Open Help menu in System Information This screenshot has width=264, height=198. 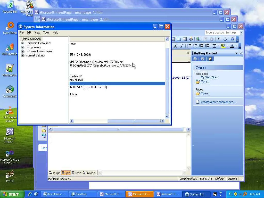click(55, 32)
